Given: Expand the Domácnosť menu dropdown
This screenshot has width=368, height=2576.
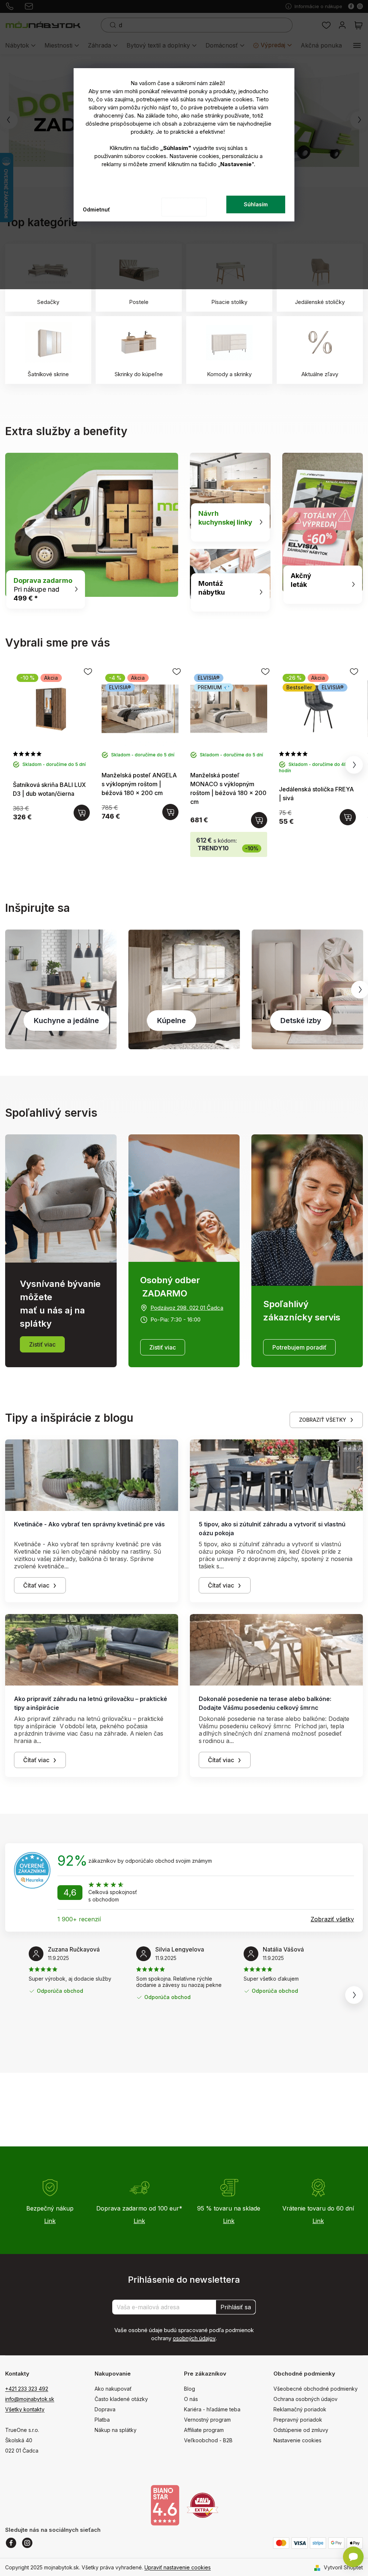Looking at the screenshot, I should pos(225,45).
